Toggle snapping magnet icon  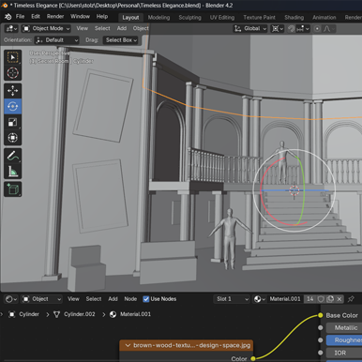pos(292,29)
